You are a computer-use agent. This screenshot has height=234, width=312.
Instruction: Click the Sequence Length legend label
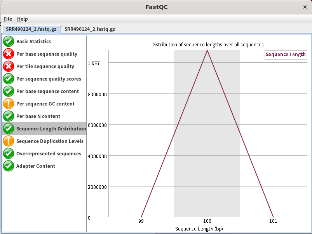286,55
